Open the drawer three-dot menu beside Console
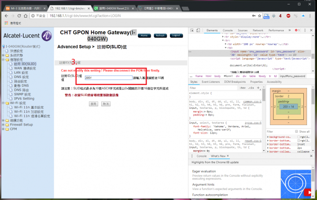Screen dimensions: 317x200 (x=192, y=156)
